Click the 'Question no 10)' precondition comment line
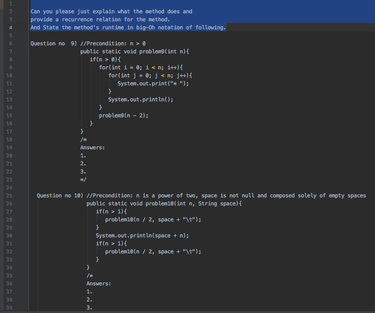 (x=201, y=196)
